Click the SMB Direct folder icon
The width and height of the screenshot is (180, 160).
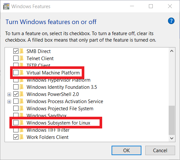pos(21,51)
